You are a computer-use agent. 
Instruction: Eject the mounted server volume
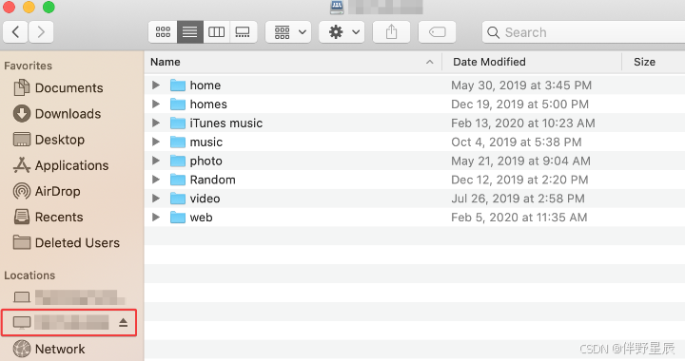pos(123,323)
